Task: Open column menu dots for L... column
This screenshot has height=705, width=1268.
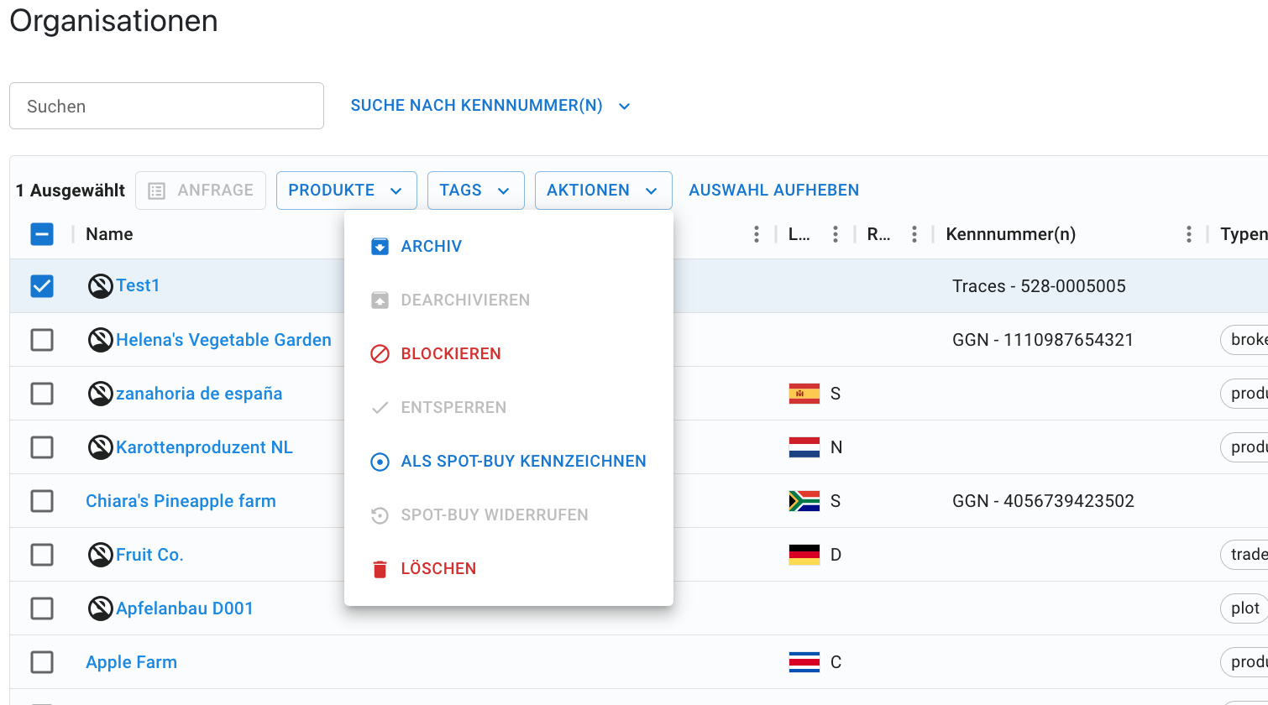Action: pyautogui.click(x=836, y=234)
